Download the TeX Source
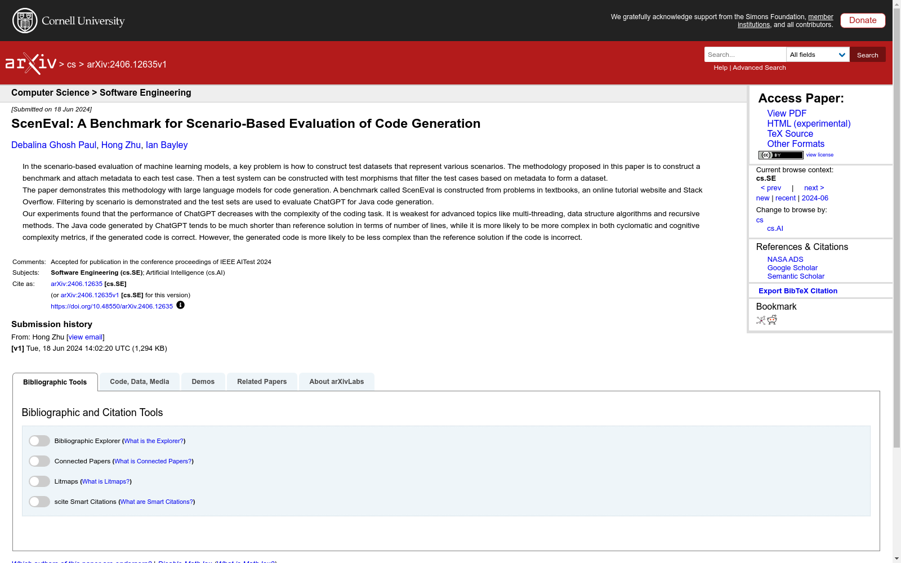Screen dimensions: 901x563 click(790, 133)
